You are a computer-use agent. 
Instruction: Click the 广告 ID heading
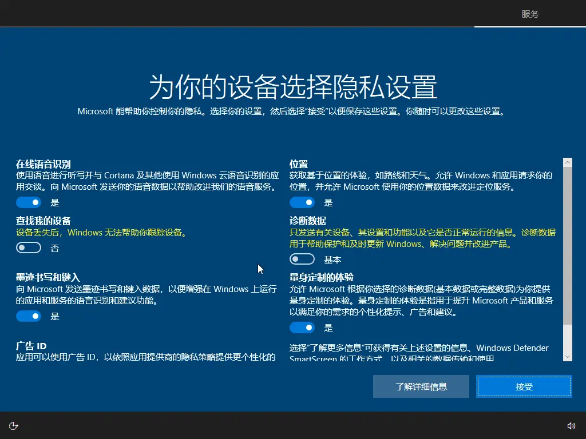tap(31, 346)
